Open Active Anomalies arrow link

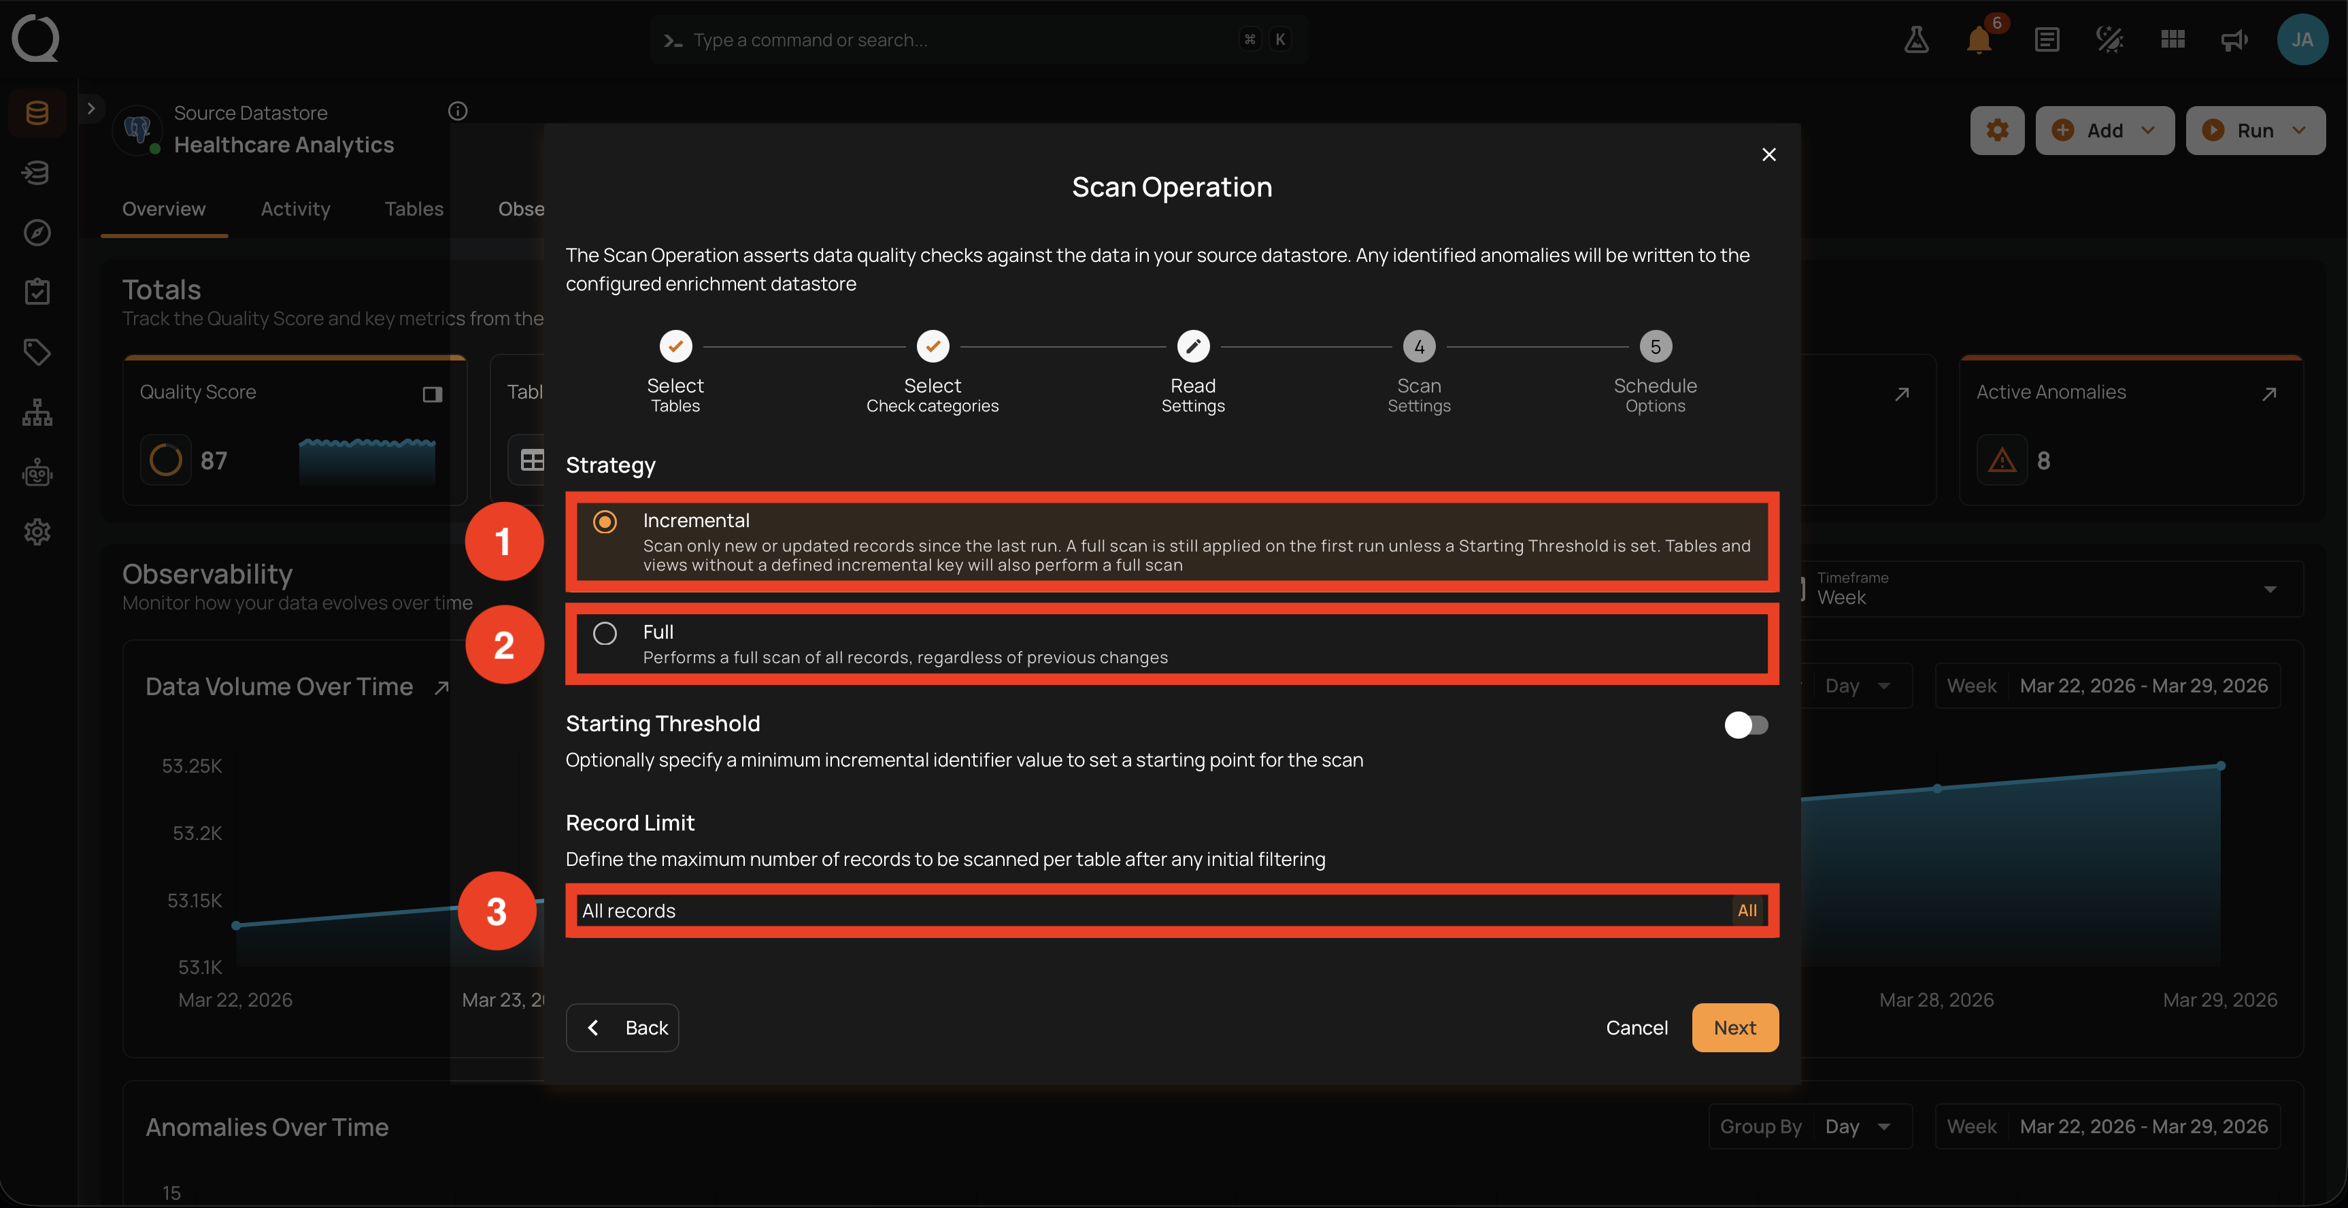click(2270, 394)
